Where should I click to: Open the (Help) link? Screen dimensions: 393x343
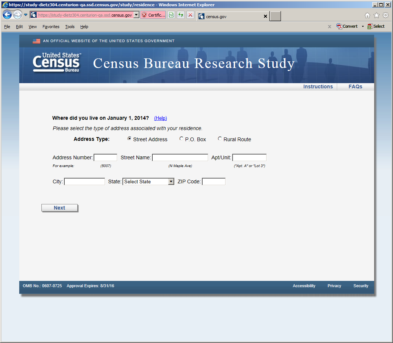point(160,118)
